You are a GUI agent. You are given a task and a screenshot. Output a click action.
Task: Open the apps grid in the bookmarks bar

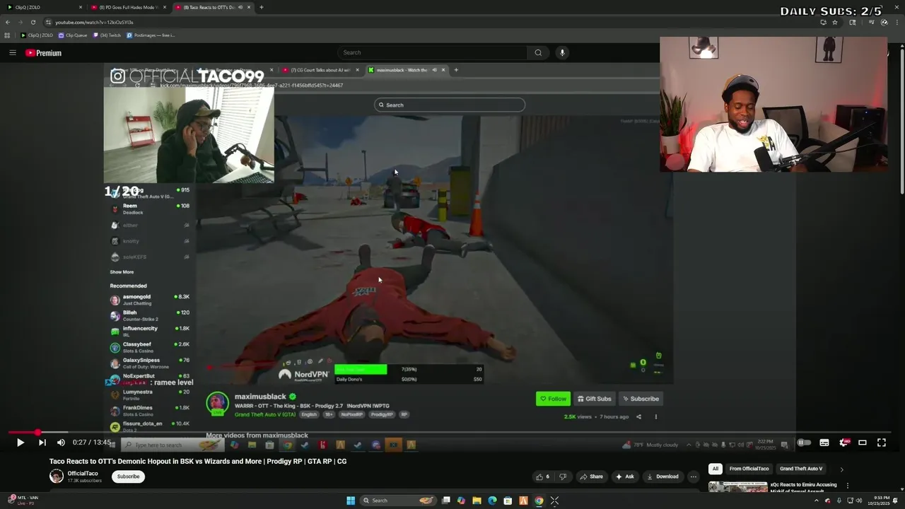coord(8,35)
